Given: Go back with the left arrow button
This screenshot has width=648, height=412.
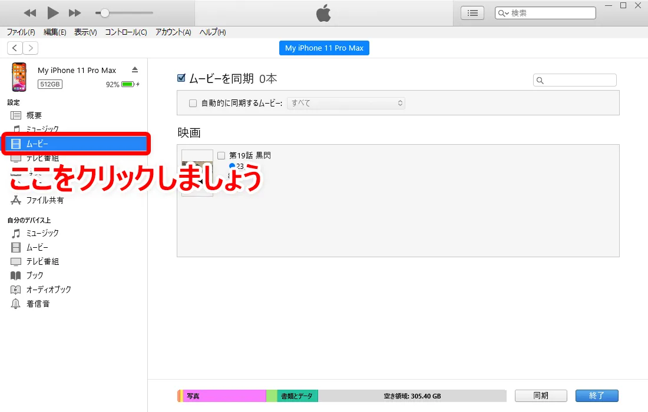Looking at the screenshot, I should (x=15, y=48).
